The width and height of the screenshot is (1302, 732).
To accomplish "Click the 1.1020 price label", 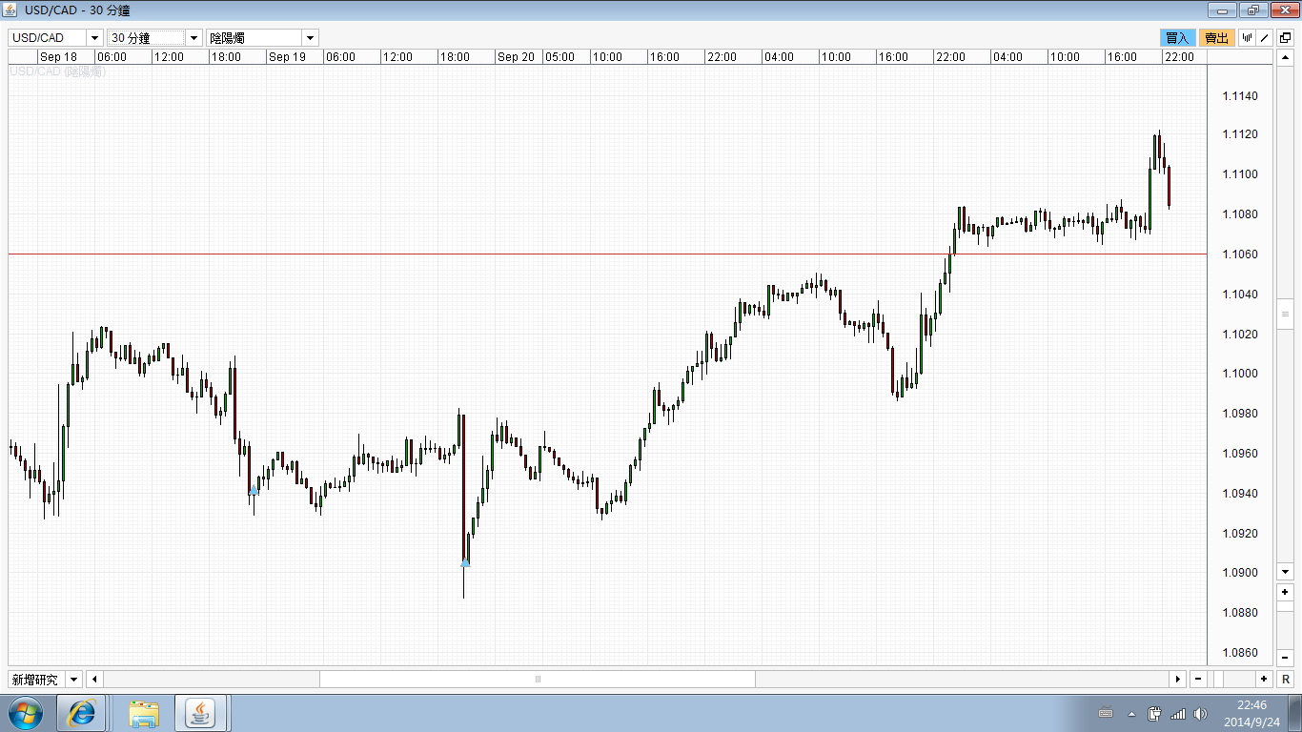I will (x=1240, y=335).
